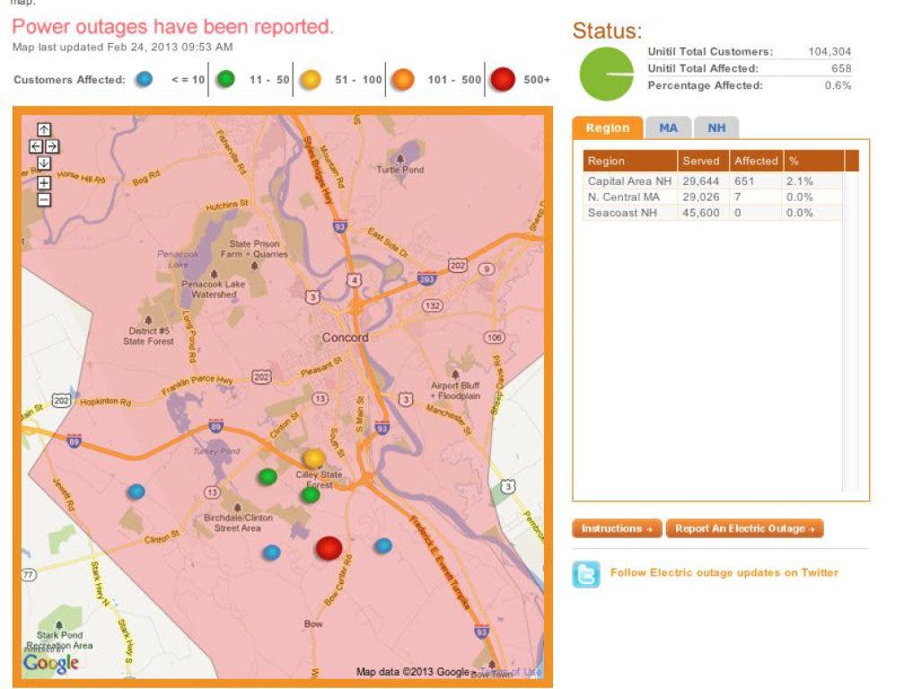Select the blue outage marker near Jewett Rd
Viewport: 904px width, 689px height.
[x=136, y=492]
